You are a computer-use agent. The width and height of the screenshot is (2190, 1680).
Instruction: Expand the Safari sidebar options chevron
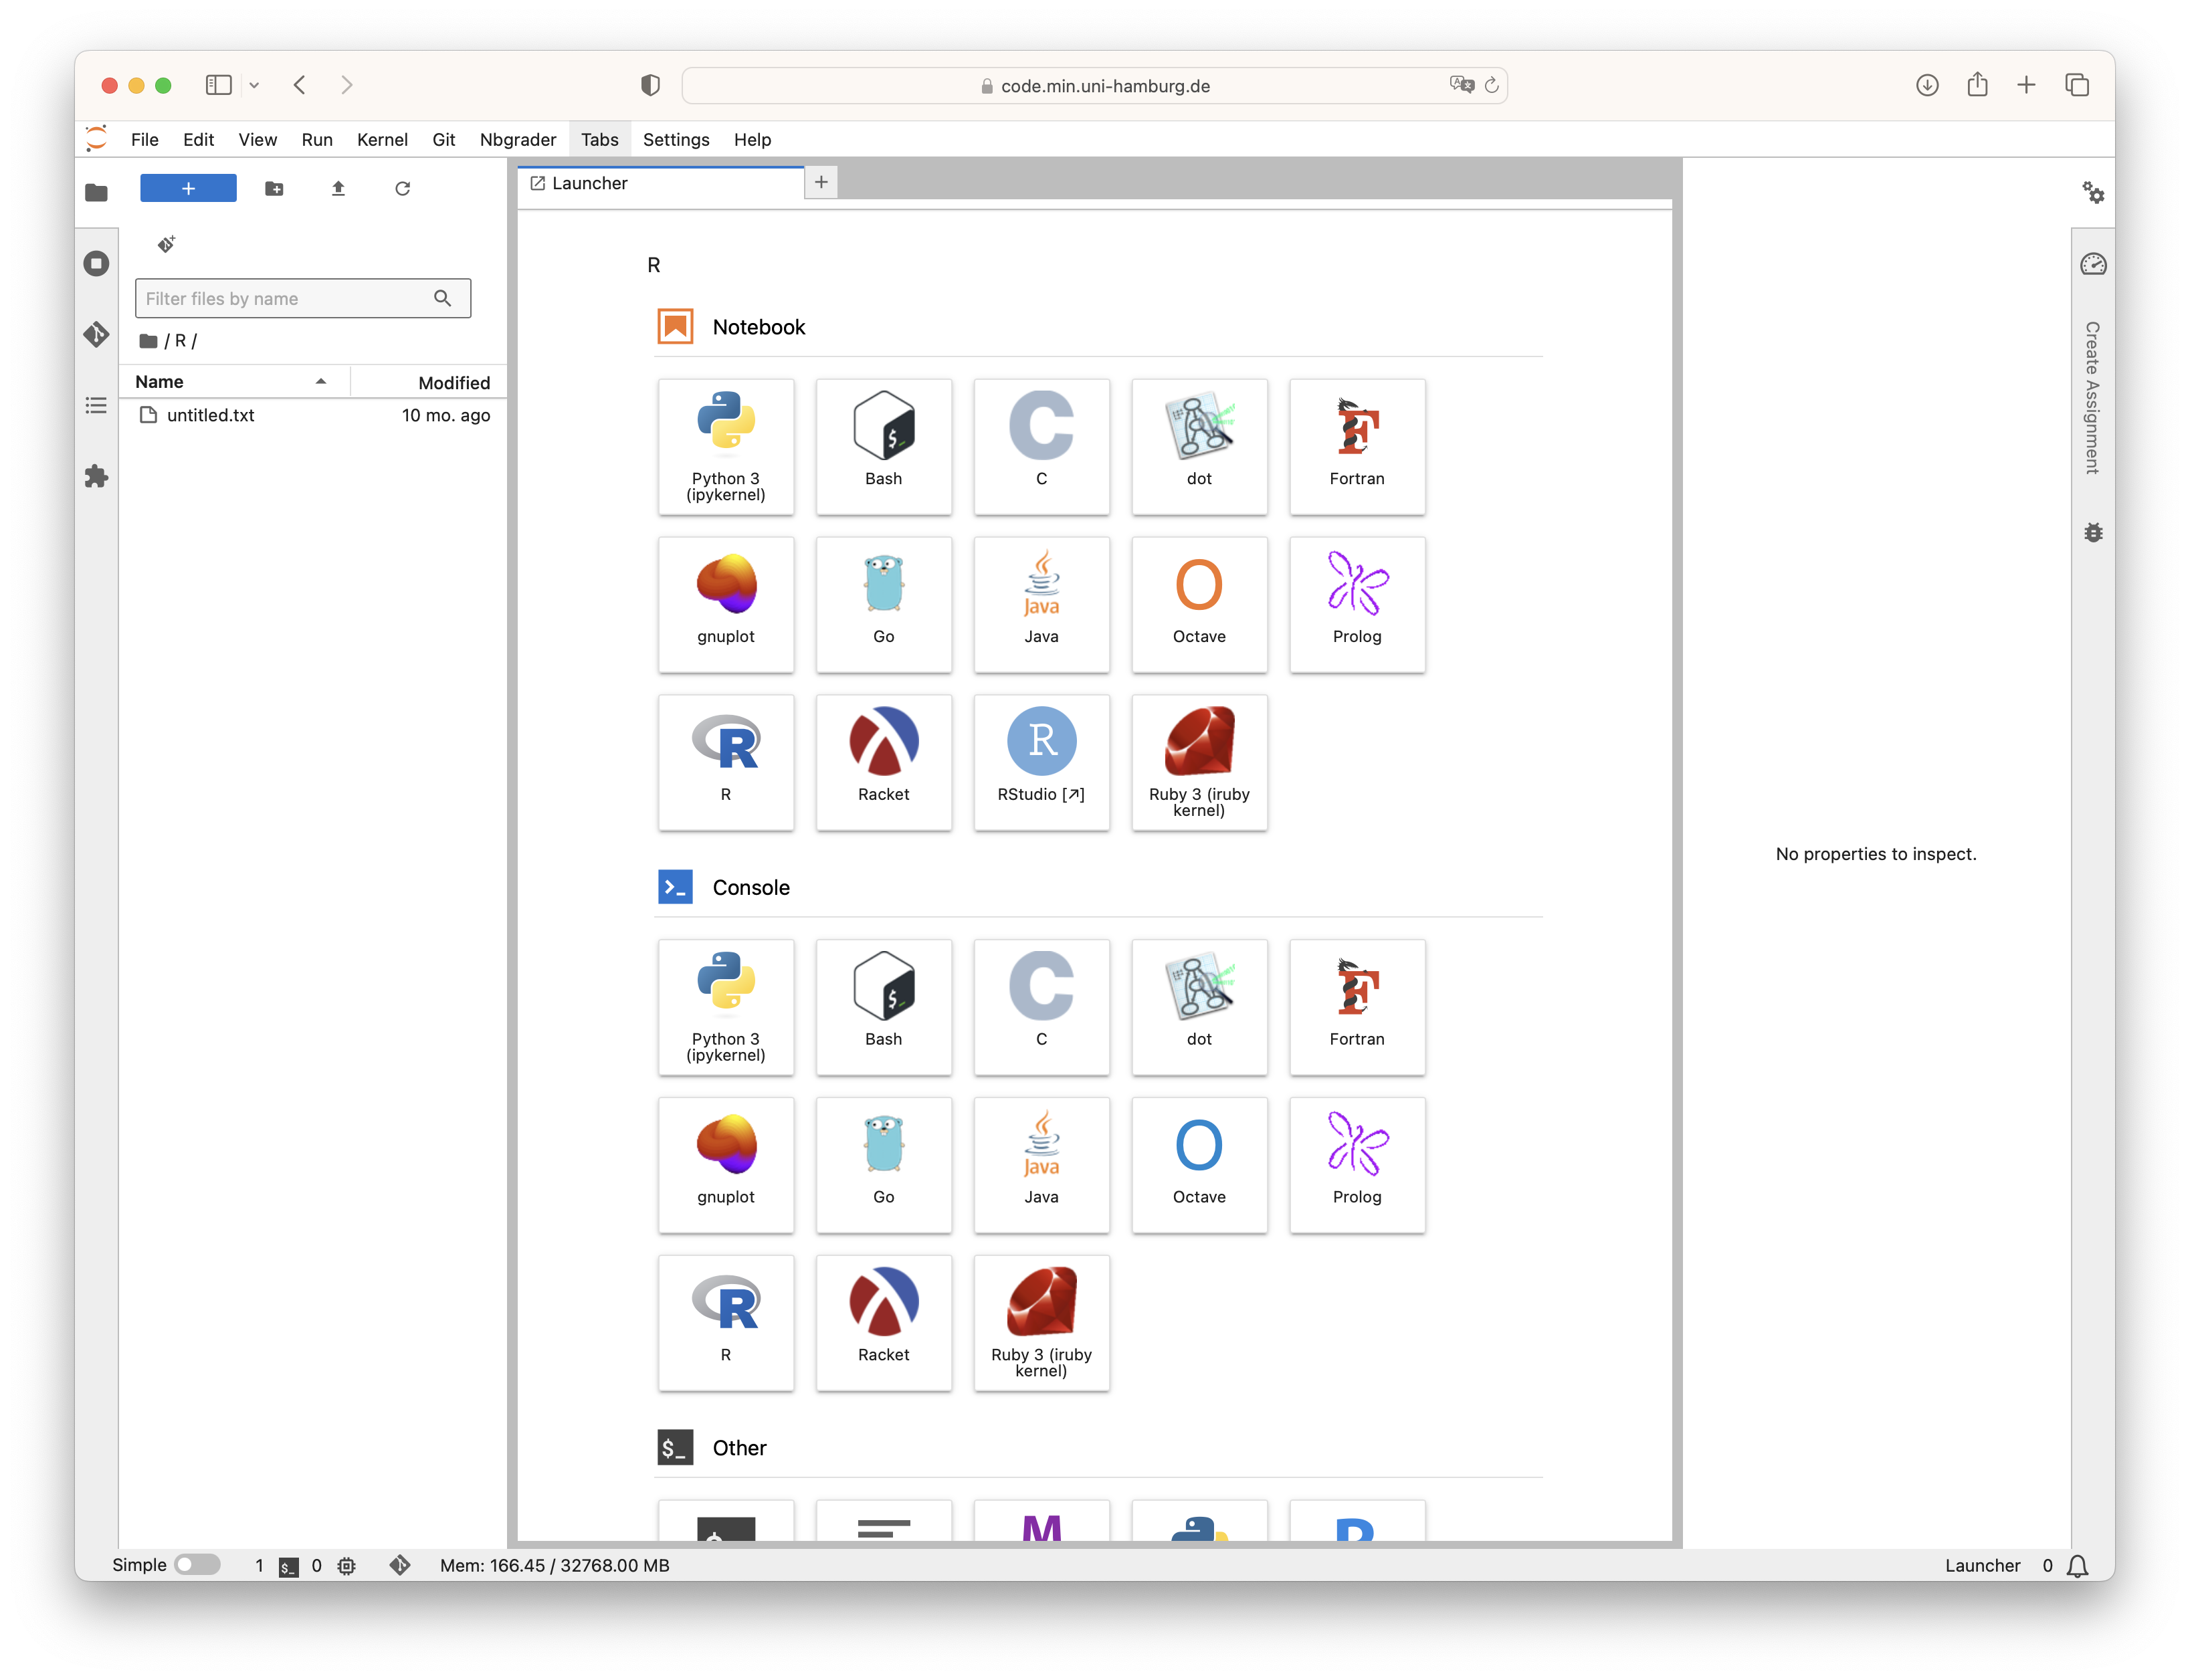(x=254, y=86)
